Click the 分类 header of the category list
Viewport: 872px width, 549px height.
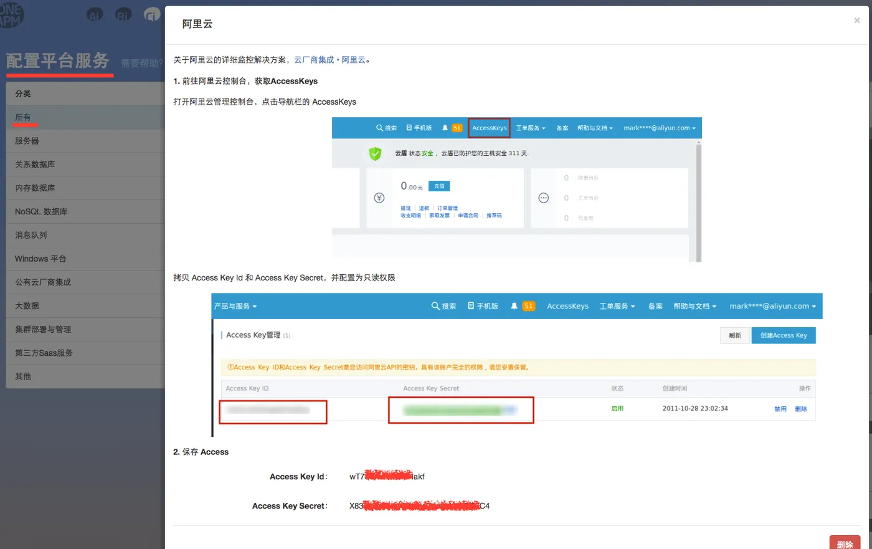click(x=85, y=93)
